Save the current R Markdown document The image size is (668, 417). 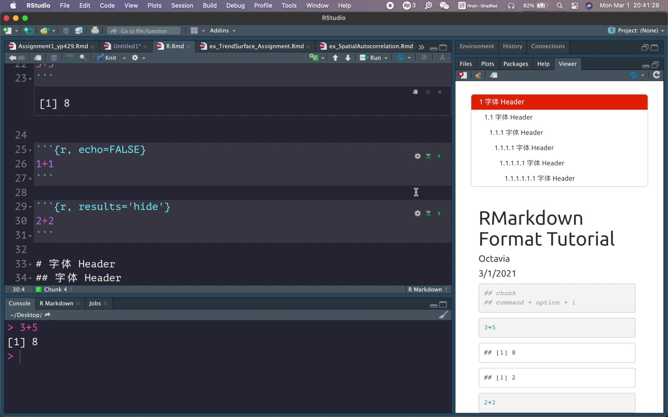(x=54, y=58)
